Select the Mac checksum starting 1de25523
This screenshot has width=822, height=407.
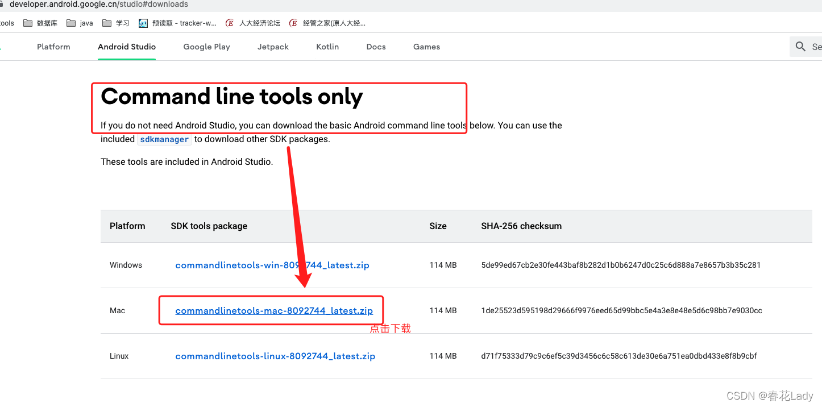tap(621, 310)
